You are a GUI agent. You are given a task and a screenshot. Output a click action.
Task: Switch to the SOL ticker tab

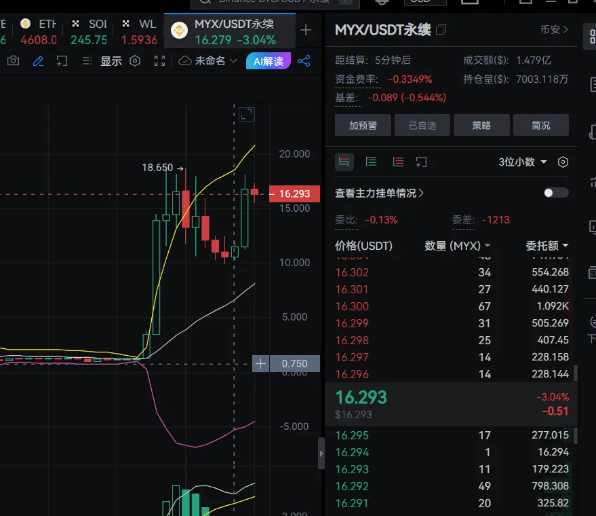89,32
